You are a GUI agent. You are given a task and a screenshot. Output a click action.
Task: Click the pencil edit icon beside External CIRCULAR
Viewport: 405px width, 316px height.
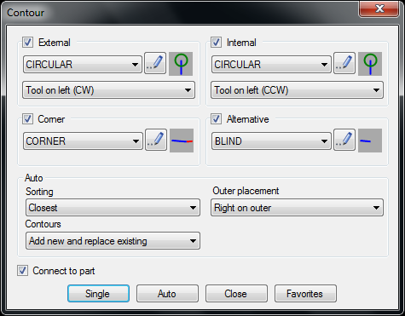(x=155, y=63)
